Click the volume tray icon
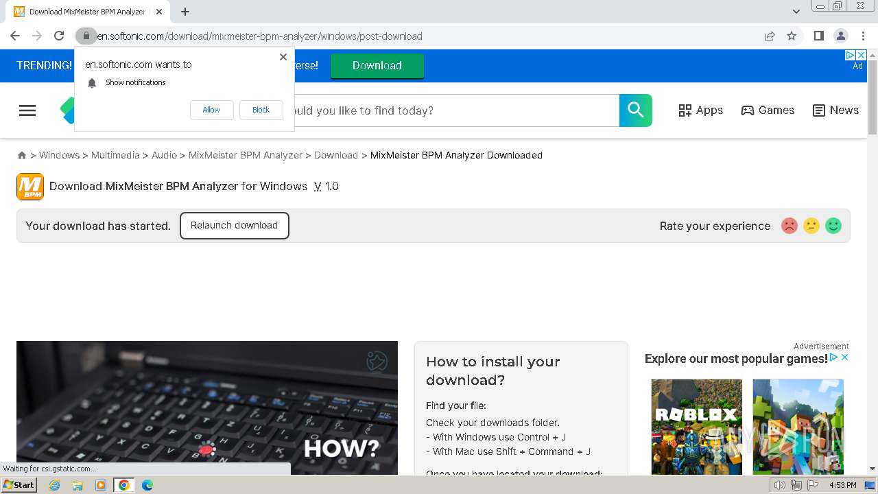Image resolution: width=878 pixels, height=494 pixels. pyautogui.click(x=780, y=485)
